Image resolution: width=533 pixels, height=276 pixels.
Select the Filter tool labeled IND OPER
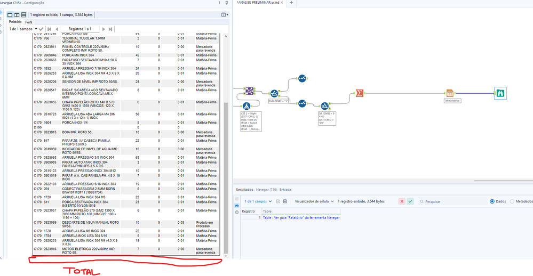coord(274,93)
